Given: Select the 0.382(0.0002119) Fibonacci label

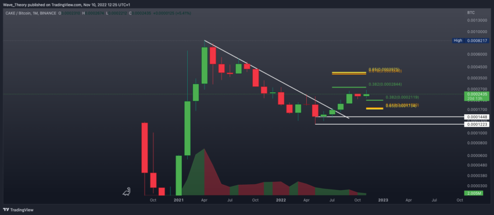Looking at the screenshot, I should tap(402, 97).
